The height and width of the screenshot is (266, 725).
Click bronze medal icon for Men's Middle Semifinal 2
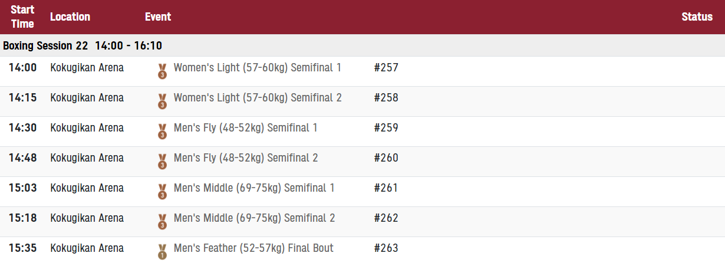tap(162, 222)
